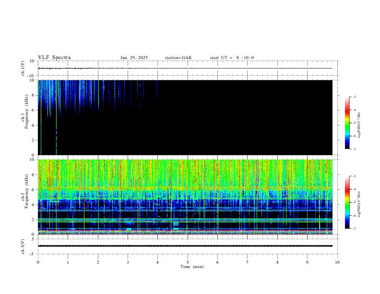The image size is (380, 294).
Task: Click the ch.1 spectrogram color bar
Action: point(347,123)
